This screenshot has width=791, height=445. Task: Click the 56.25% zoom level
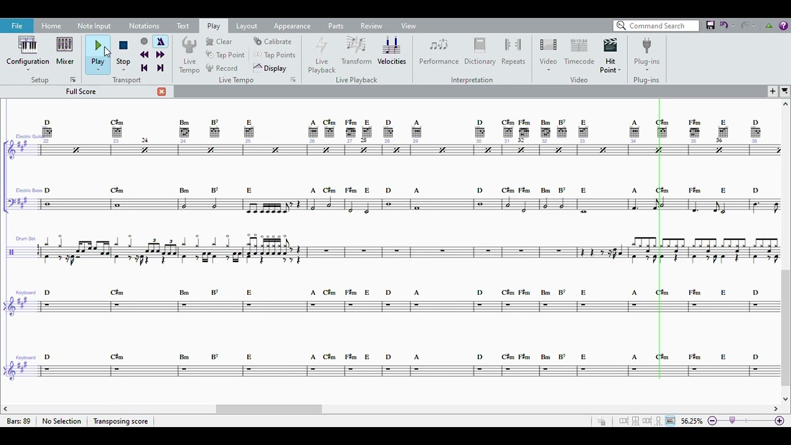tap(692, 421)
